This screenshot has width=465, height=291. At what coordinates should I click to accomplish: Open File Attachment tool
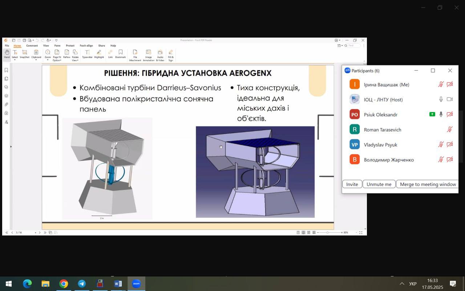(135, 55)
